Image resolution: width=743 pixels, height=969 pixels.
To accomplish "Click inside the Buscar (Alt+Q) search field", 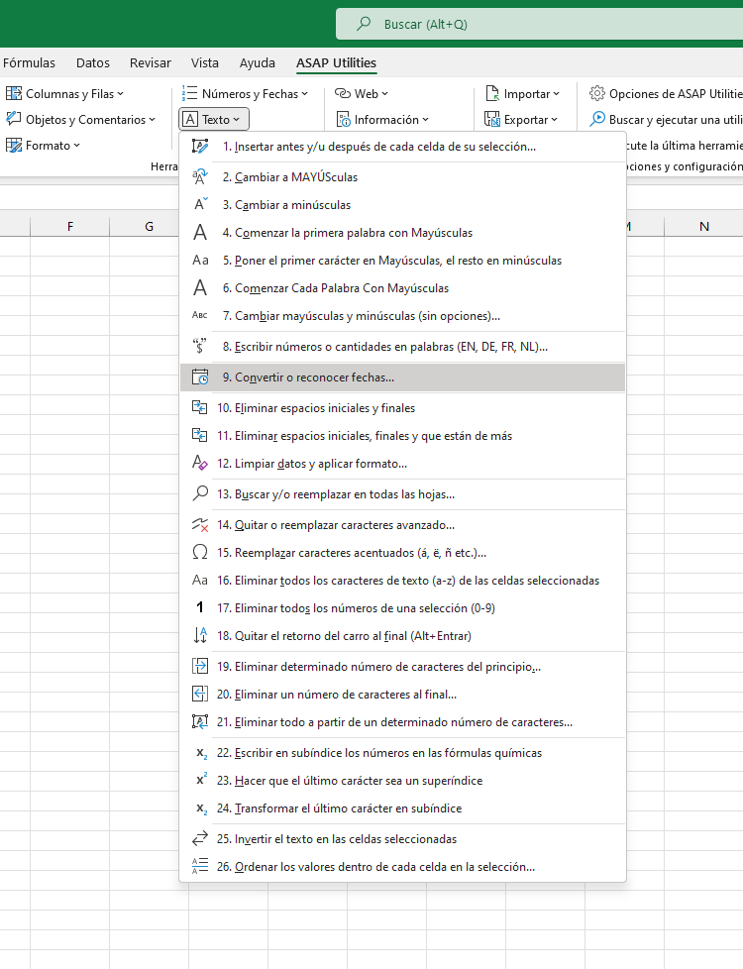I will point(539,24).
